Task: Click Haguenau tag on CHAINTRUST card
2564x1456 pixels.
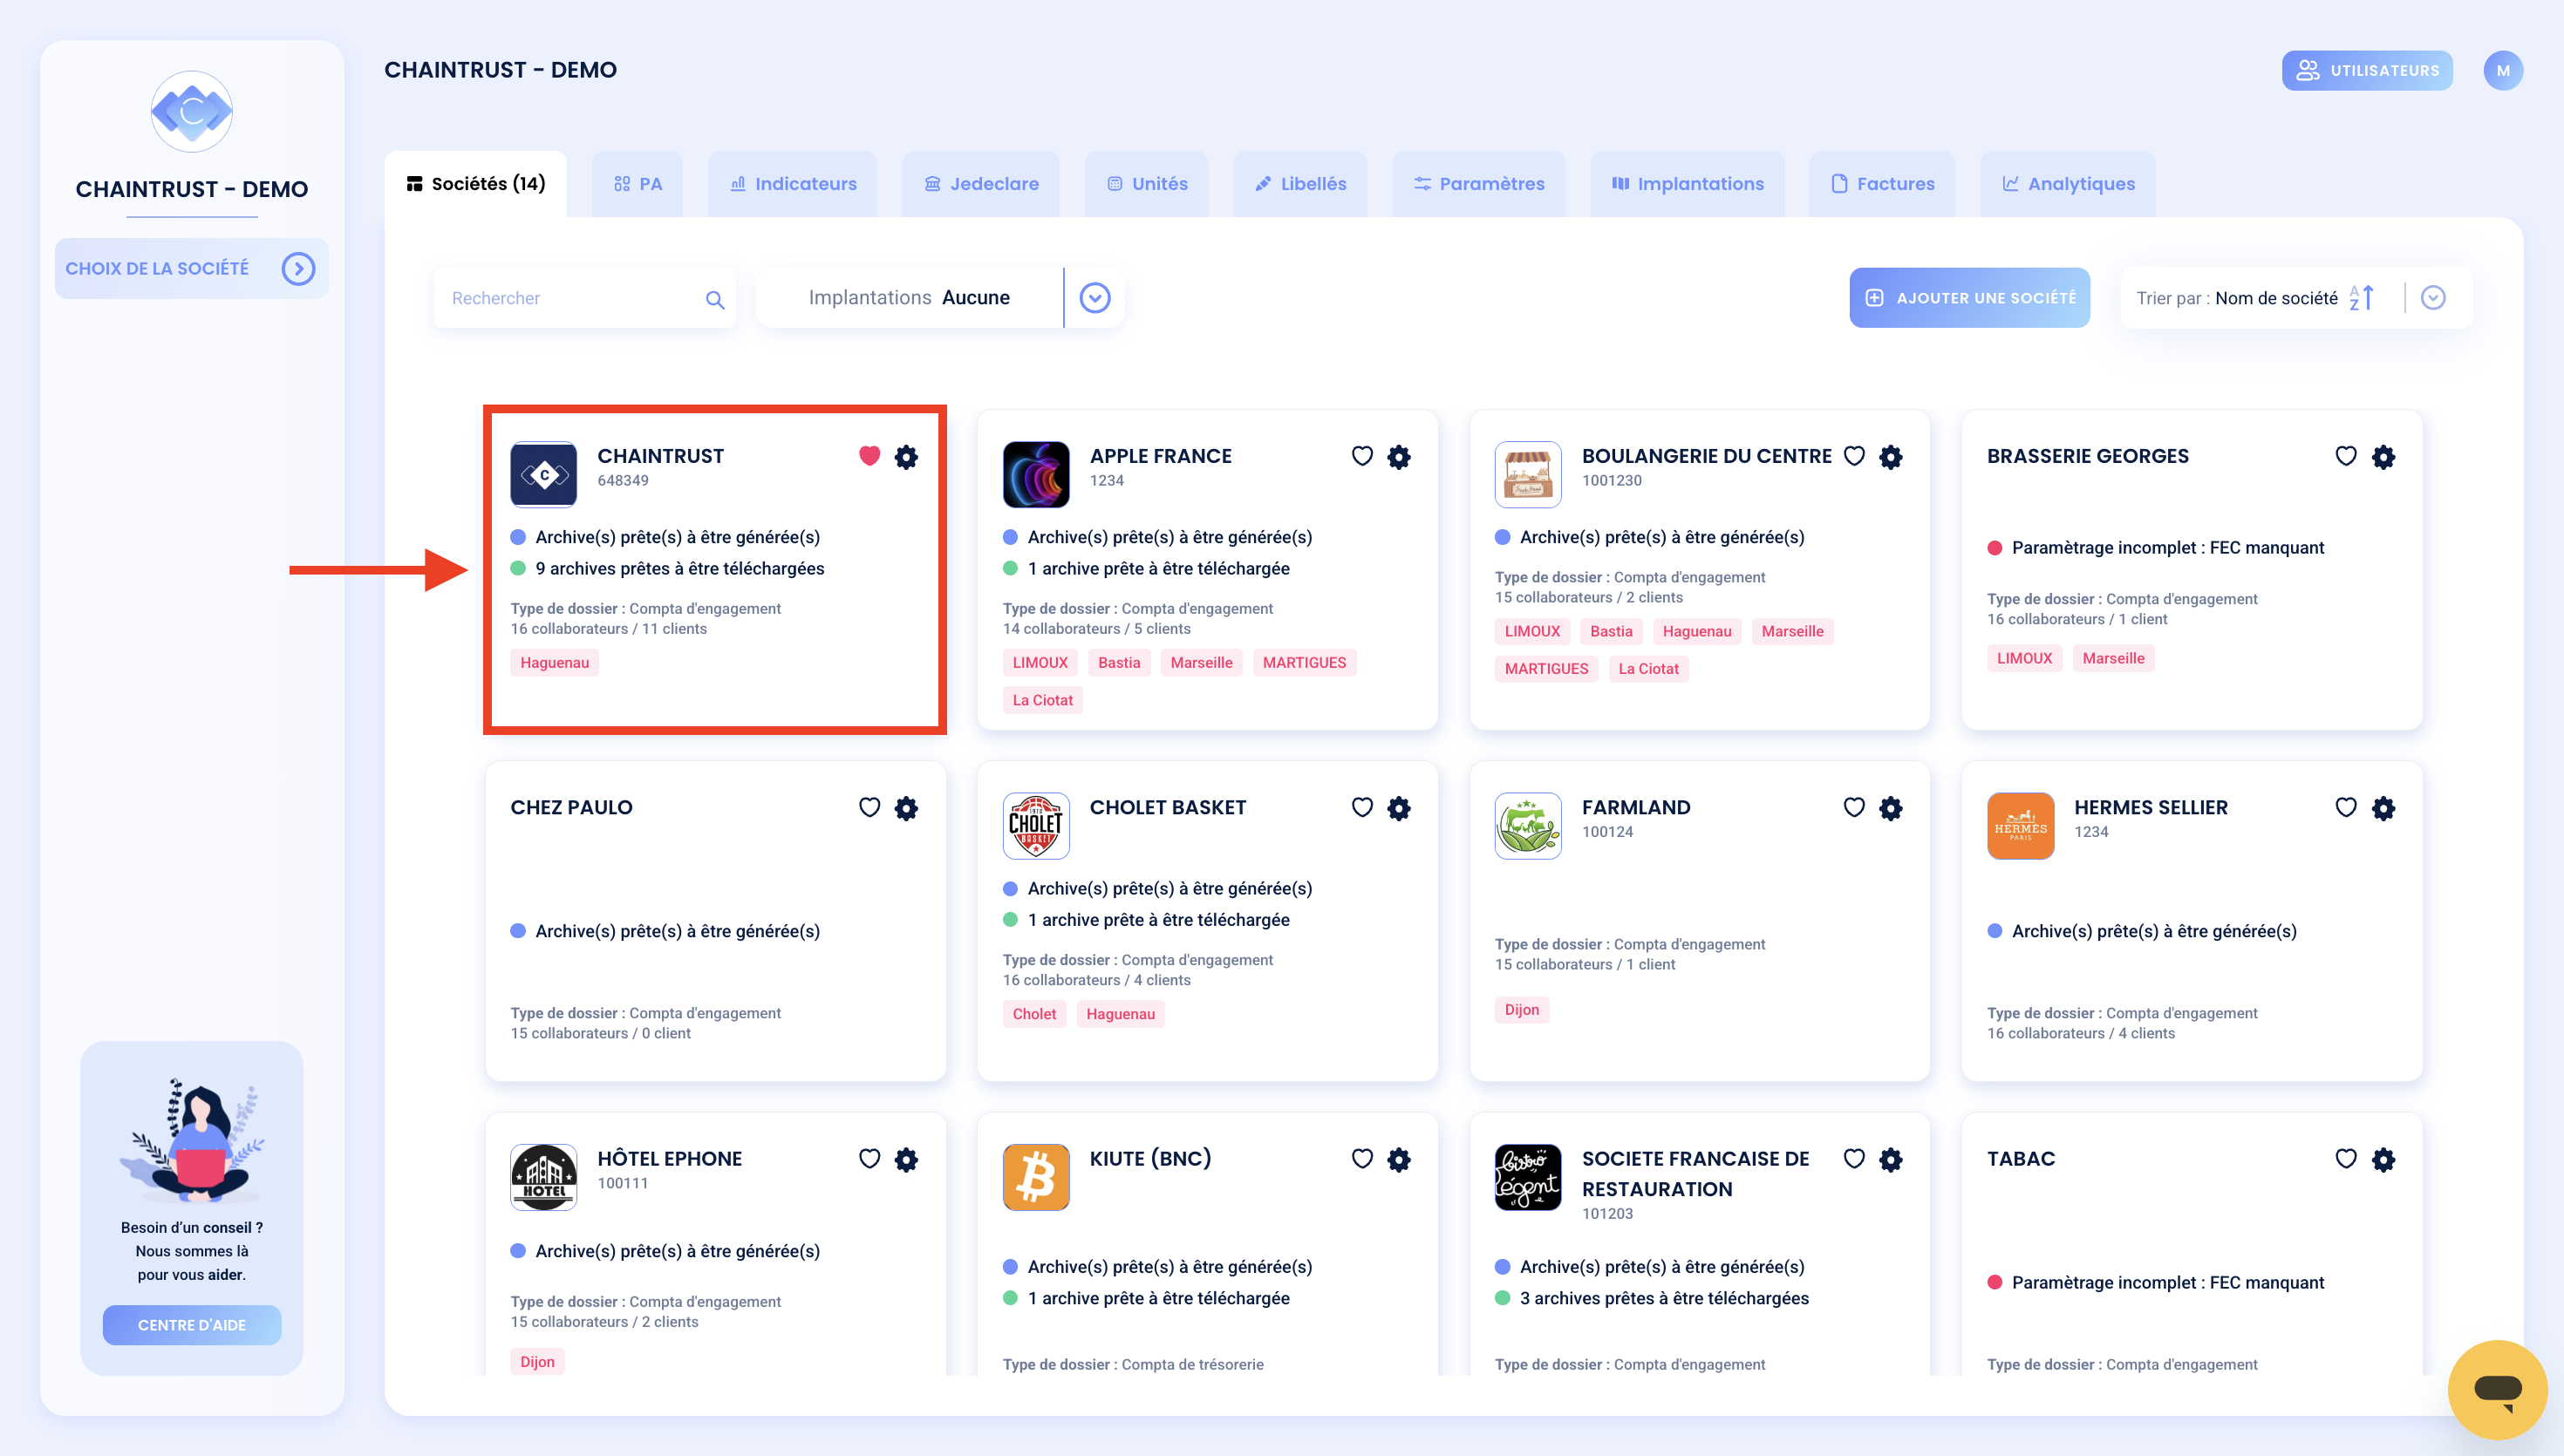Action: (554, 663)
